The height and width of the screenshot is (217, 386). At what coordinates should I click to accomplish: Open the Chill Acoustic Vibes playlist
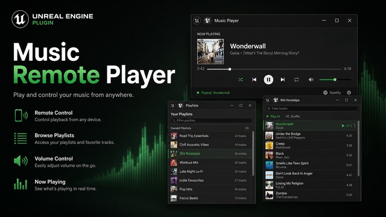[210, 145]
